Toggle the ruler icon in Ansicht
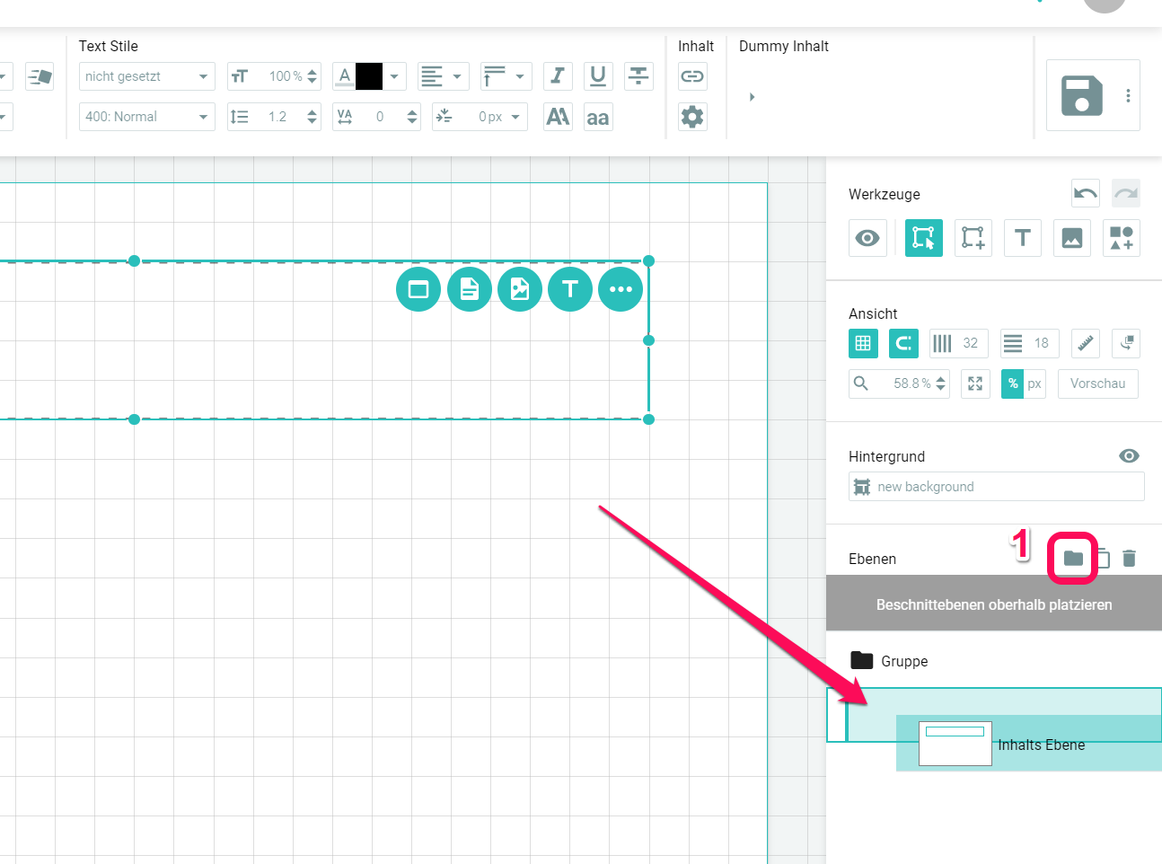 [1086, 343]
